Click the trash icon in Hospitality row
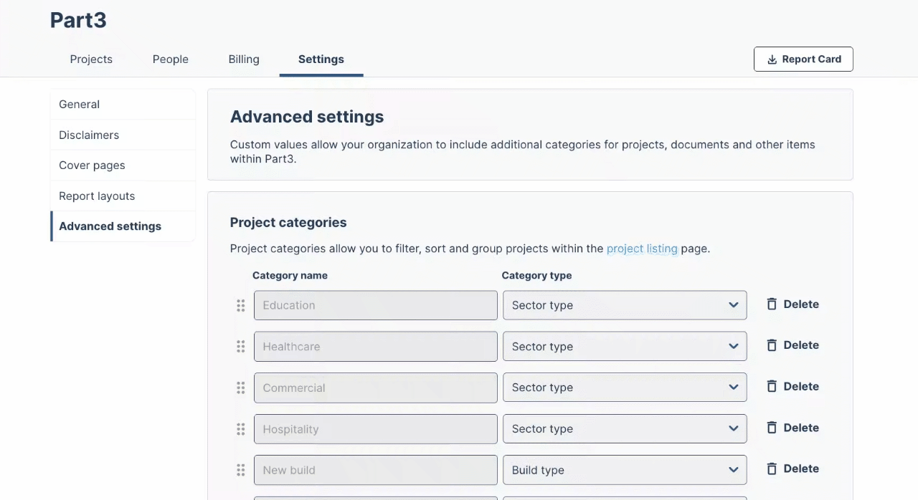Viewport: 918px width, 500px height. point(772,428)
